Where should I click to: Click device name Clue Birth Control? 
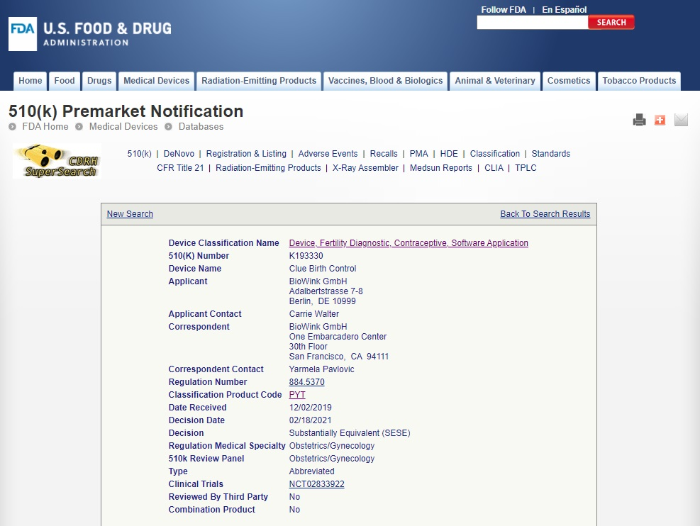322,269
